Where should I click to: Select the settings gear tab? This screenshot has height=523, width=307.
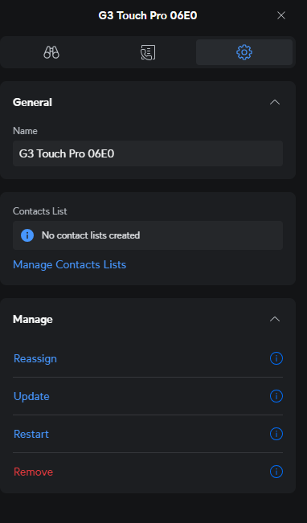[x=244, y=52]
